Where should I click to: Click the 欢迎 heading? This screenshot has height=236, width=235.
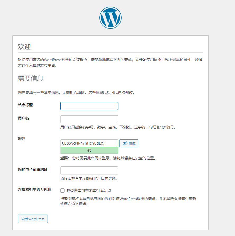24,47
